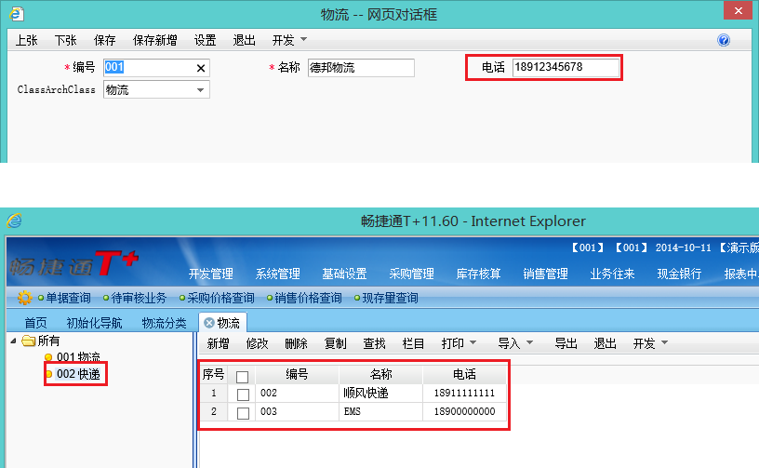Open the 系统管理 menu
Viewport: 759px width, 468px height.
coord(278,274)
